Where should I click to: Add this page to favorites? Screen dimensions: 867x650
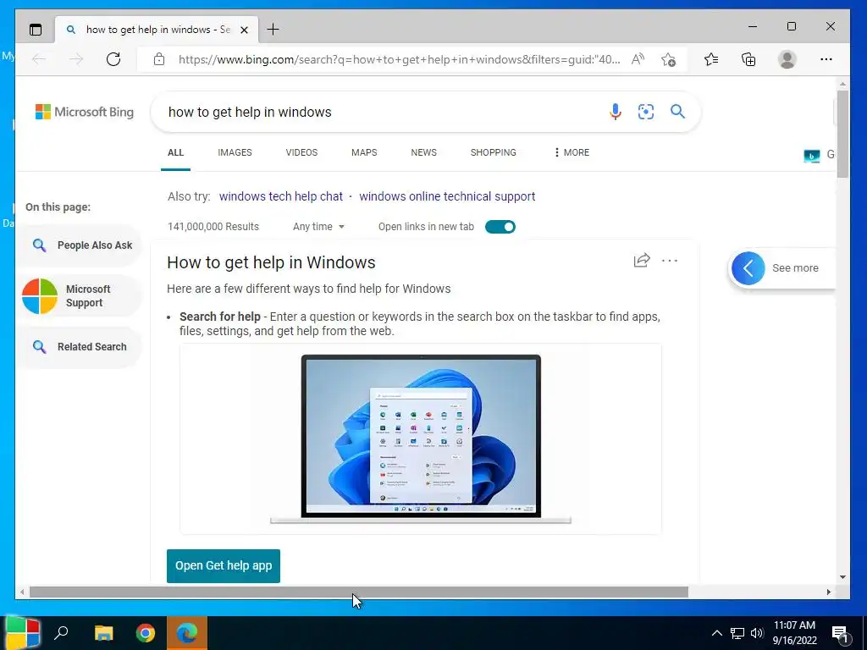(x=669, y=59)
